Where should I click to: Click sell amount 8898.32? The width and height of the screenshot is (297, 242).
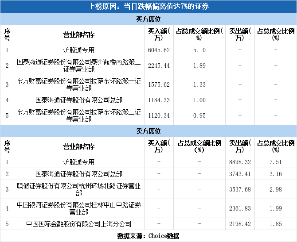click(x=240, y=162)
